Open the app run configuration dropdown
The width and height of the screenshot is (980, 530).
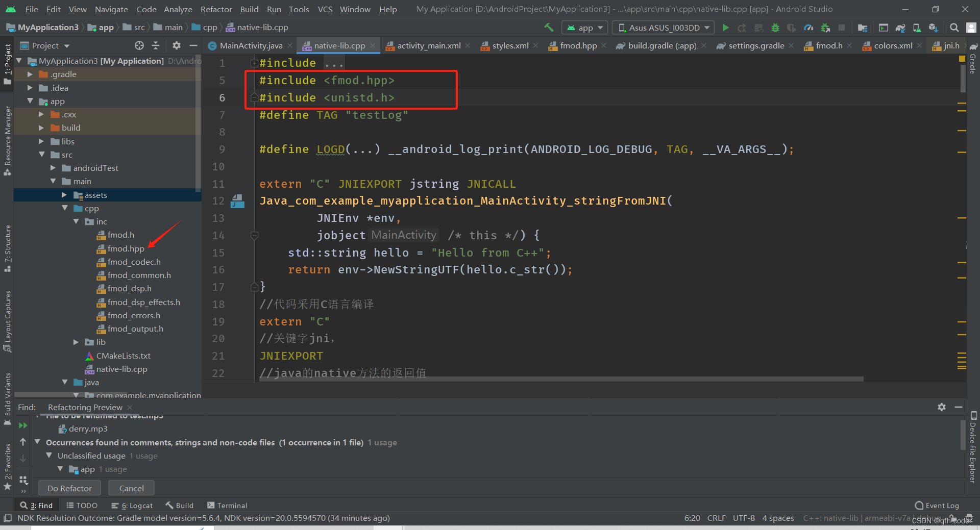584,28
